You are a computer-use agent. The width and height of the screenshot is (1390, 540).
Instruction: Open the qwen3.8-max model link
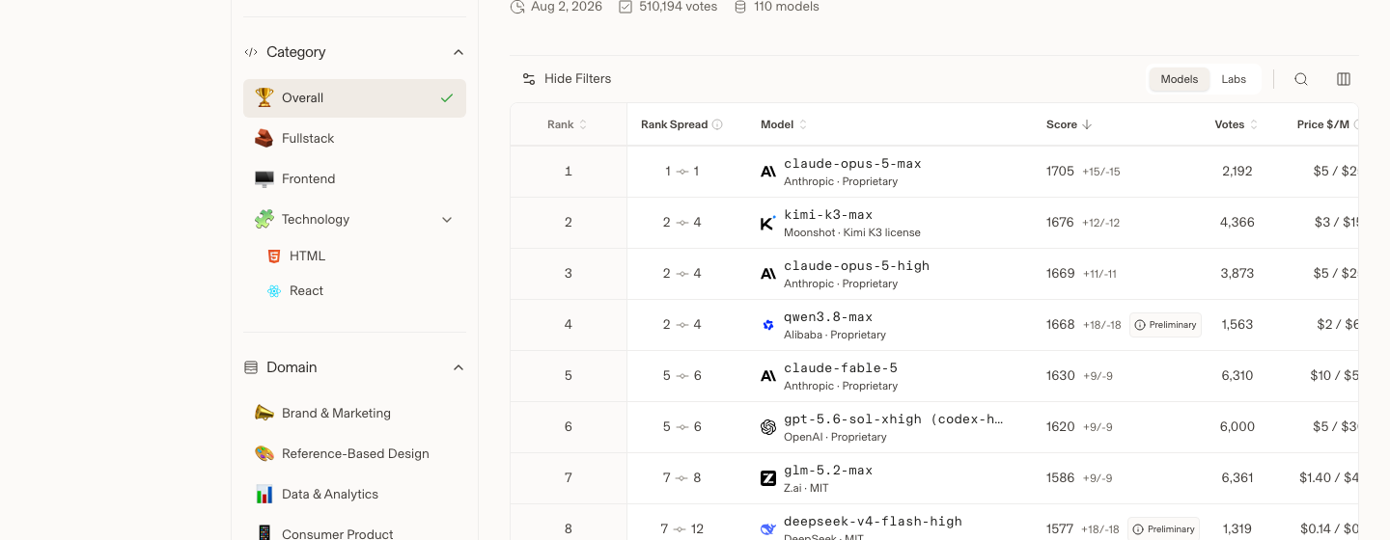point(828,317)
